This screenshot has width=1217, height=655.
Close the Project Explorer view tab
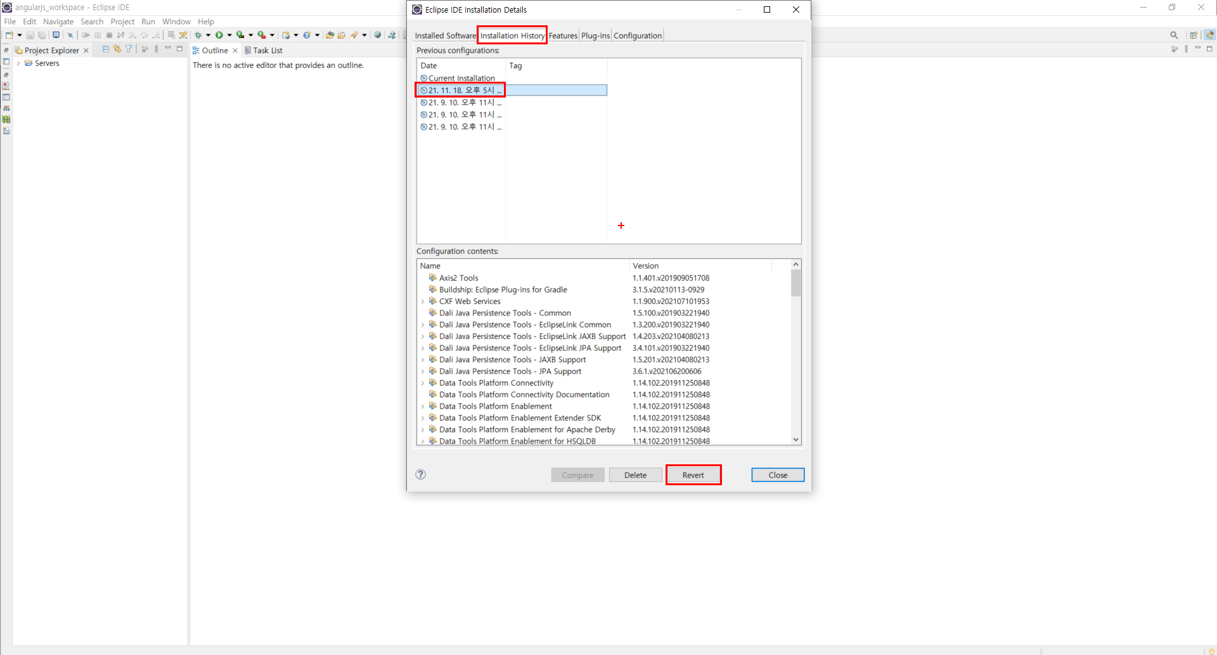click(86, 51)
